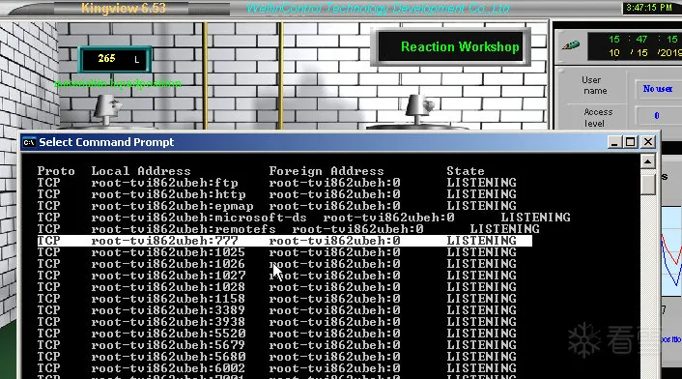
Task: Click the root-tvi862ubeh:http row
Action: pyautogui.click(x=276, y=194)
